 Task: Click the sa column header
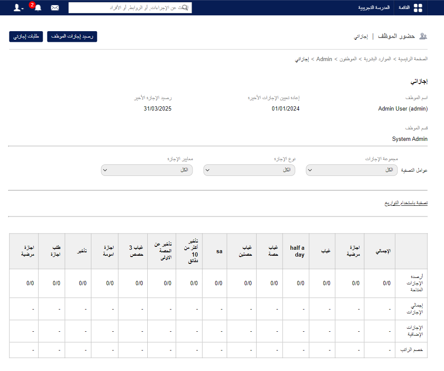click(x=215, y=251)
